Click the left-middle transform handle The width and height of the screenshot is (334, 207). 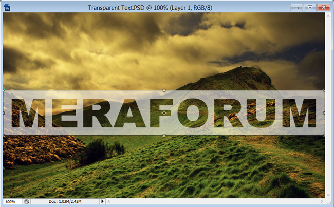click(x=4, y=112)
